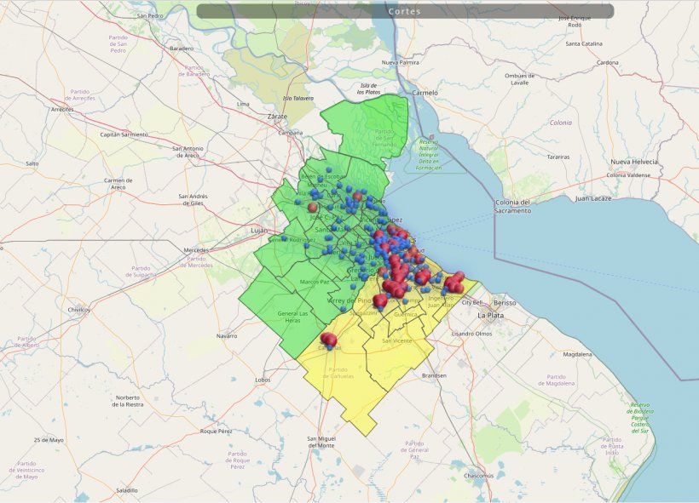The image size is (699, 503).
Task: Click the Carmelo label
Action: pos(425,93)
